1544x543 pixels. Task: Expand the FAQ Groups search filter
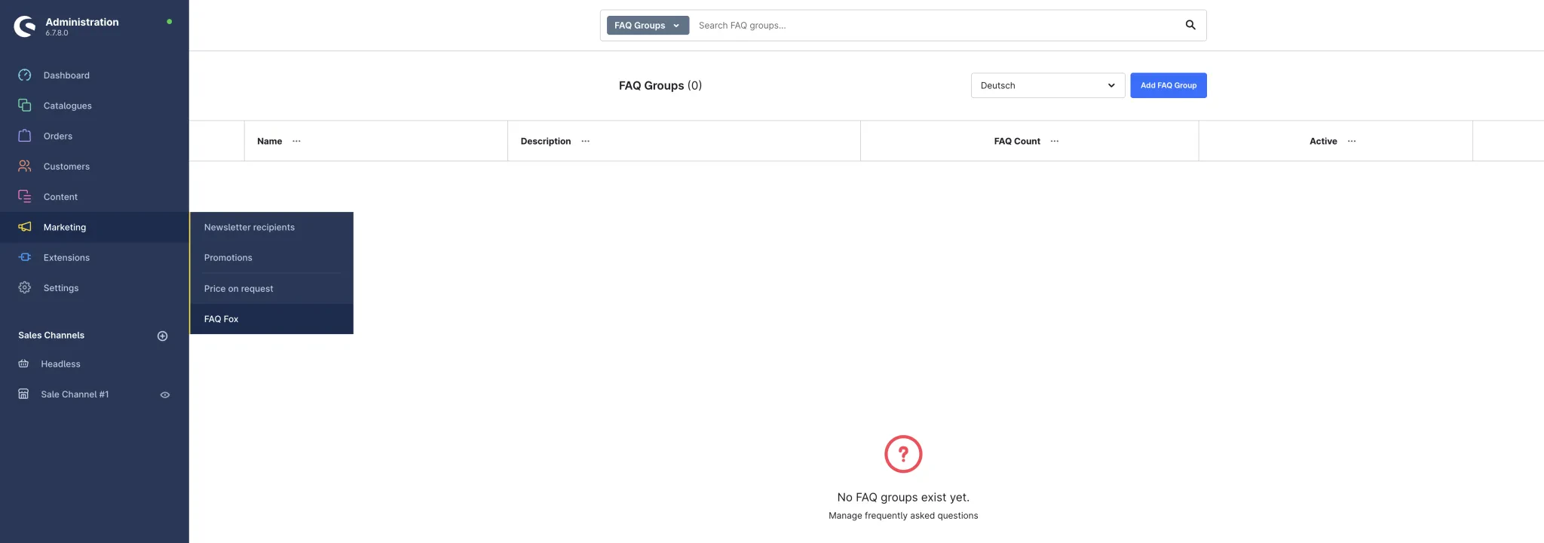[x=647, y=26]
